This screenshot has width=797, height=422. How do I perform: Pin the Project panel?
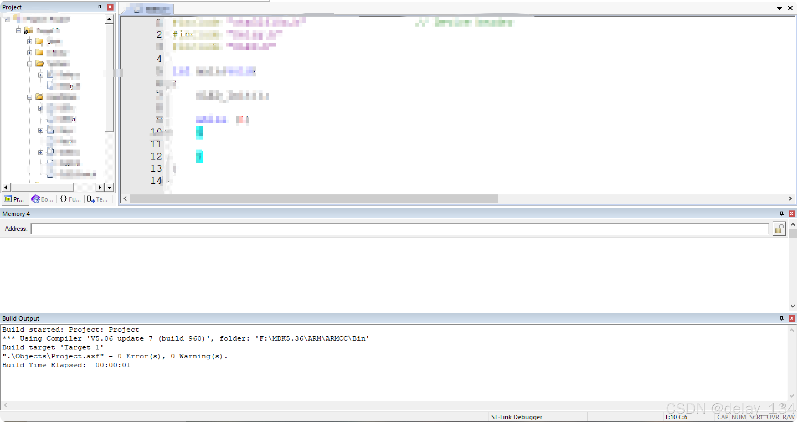click(x=100, y=7)
